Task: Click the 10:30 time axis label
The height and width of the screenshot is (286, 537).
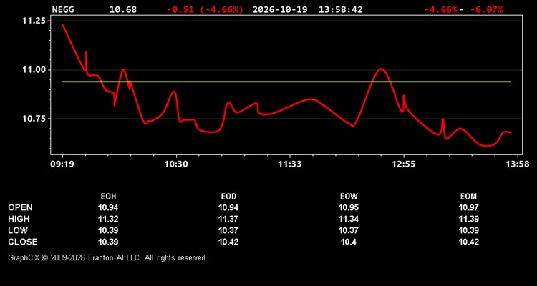Action: click(x=176, y=164)
